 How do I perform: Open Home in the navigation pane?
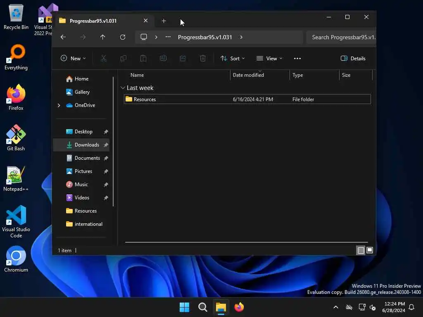81,79
